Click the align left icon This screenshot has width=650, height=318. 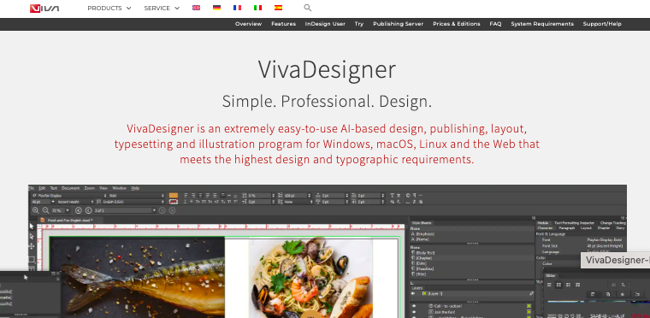point(186,195)
